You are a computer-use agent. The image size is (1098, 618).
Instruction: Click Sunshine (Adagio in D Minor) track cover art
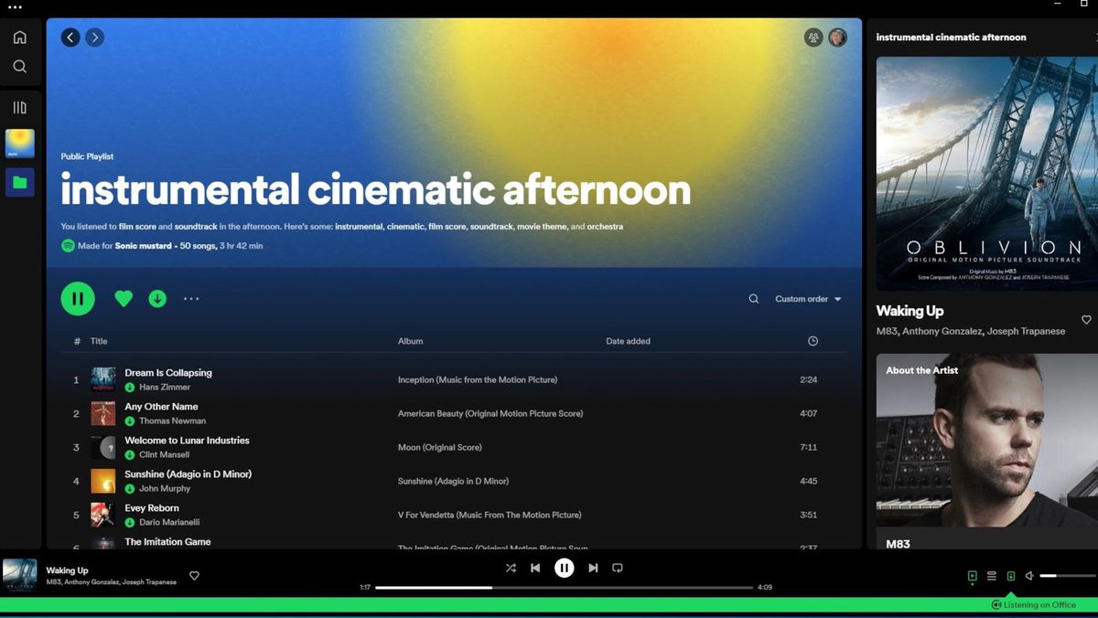click(x=103, y=481)
